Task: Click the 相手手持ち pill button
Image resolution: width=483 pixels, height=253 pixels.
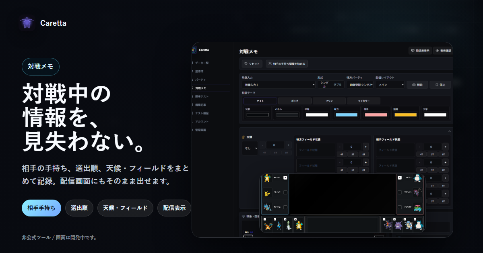Action: tap(41, 208)
